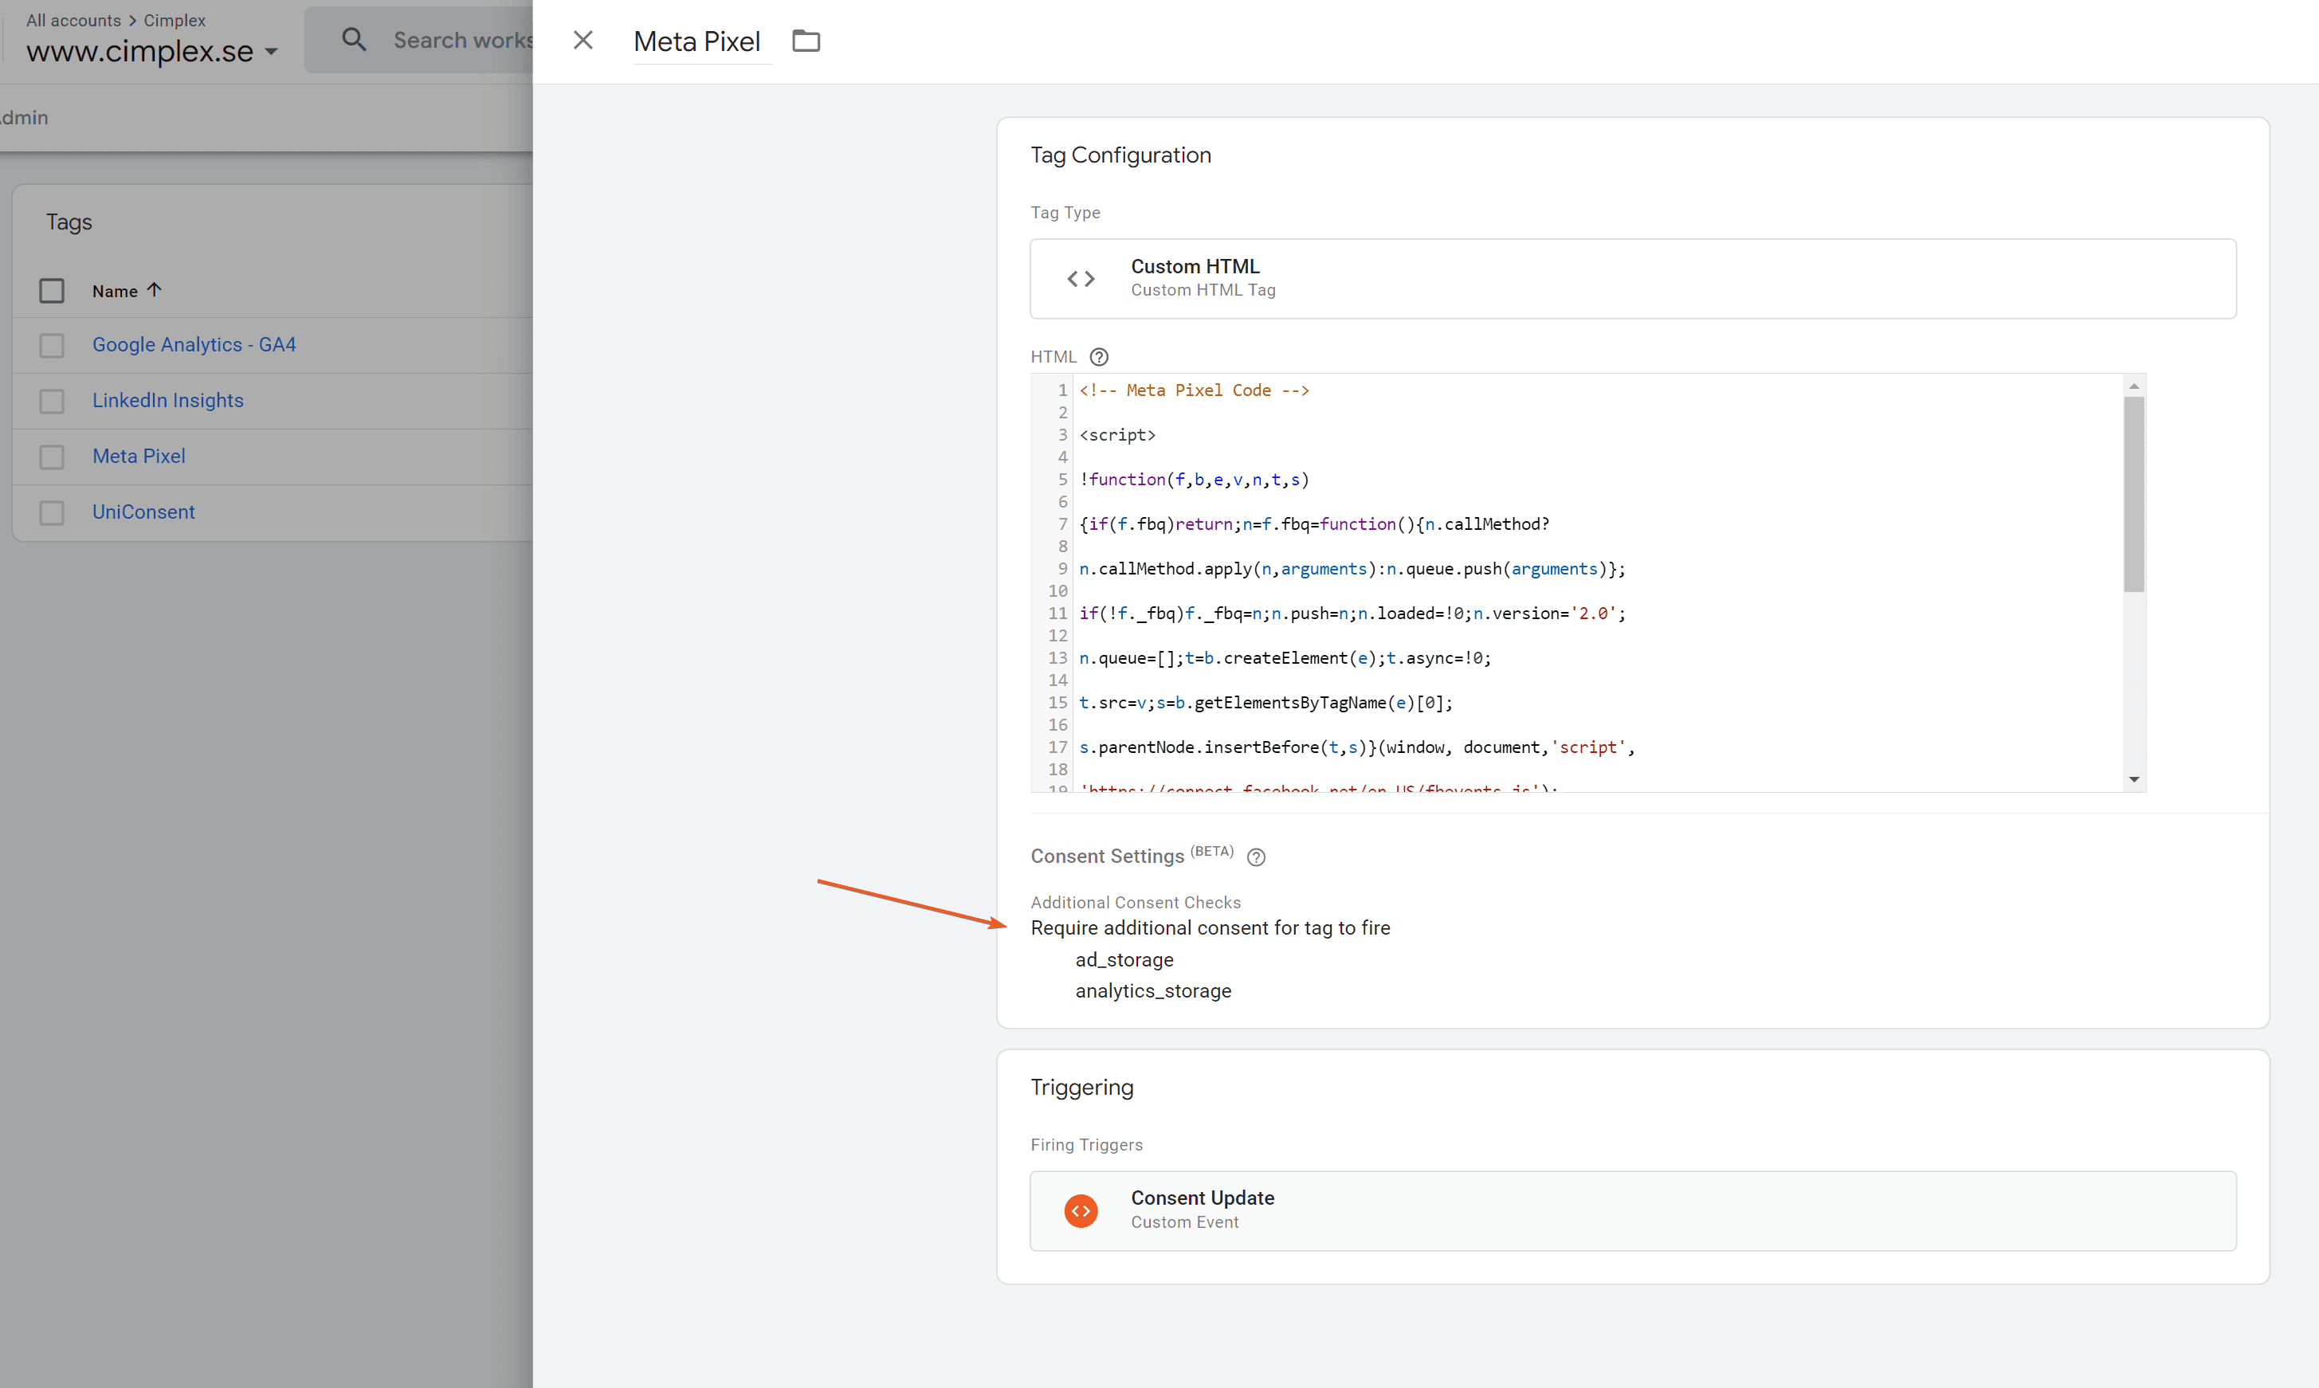Click the 'ad_storage' consent entry

point(1124,959)
